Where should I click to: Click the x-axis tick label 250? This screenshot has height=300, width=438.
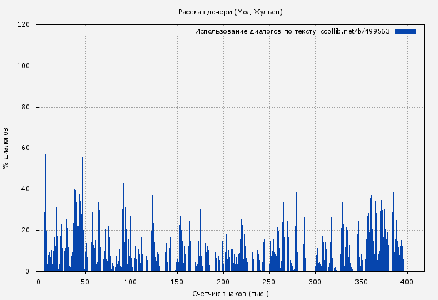coord(269,282)
